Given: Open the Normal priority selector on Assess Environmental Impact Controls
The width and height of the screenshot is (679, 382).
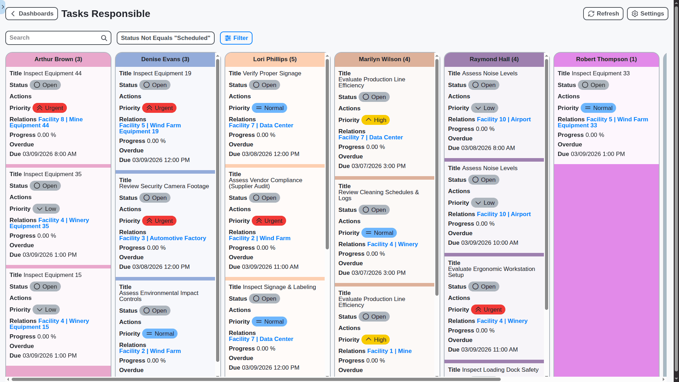Looking at the screenshot, I should [x=159, y=334].
